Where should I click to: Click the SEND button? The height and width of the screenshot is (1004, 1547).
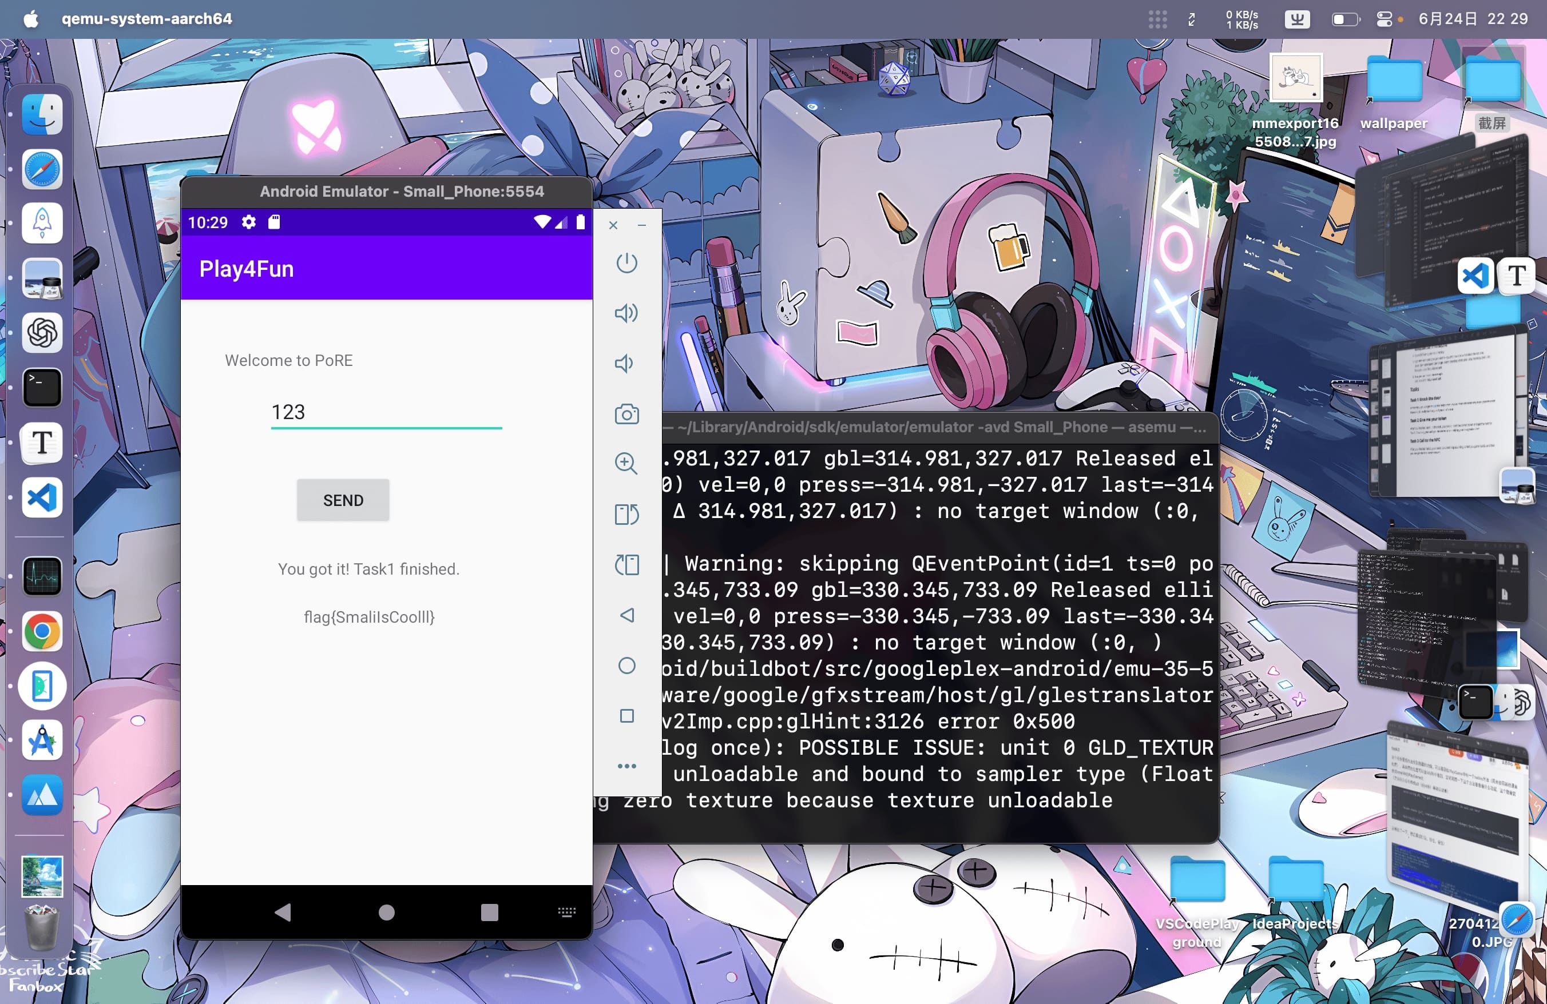point(343,500)
